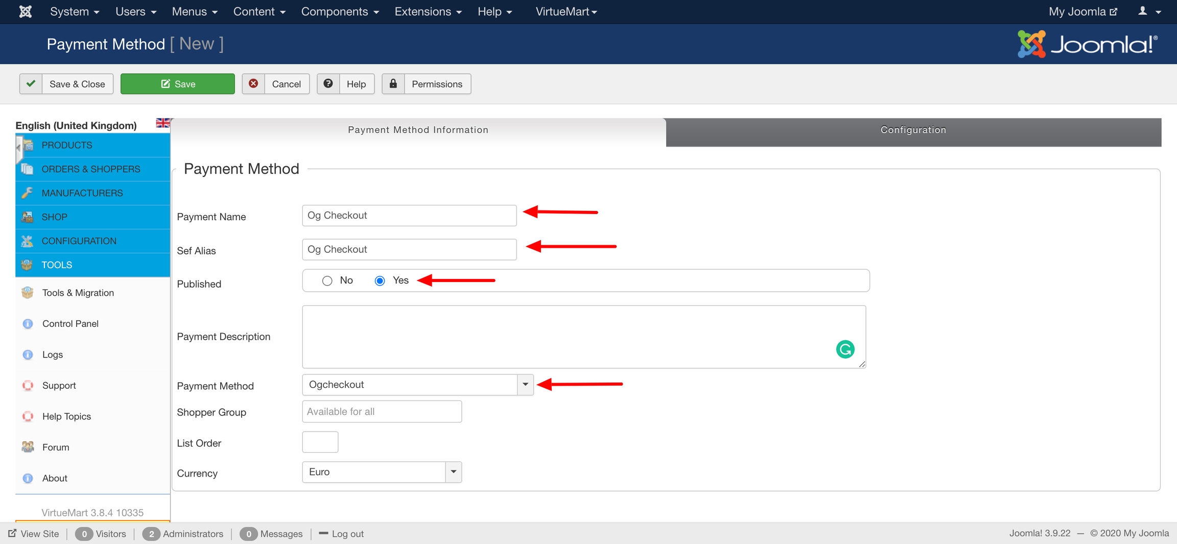The height and width of the screenshot is (544, 1177).
Task: Click the Log out link
Action: pyautogui.click(x=347, y=534)
